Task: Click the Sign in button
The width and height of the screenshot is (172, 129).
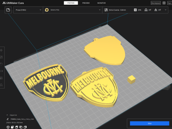Action: (x=170, y=3)
